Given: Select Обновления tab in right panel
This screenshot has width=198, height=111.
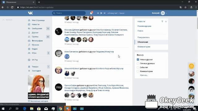Looking at the screenshot, I should point(151,42).
